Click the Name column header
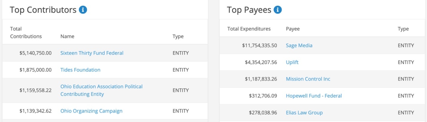427x122 pixels. [67, 36]
